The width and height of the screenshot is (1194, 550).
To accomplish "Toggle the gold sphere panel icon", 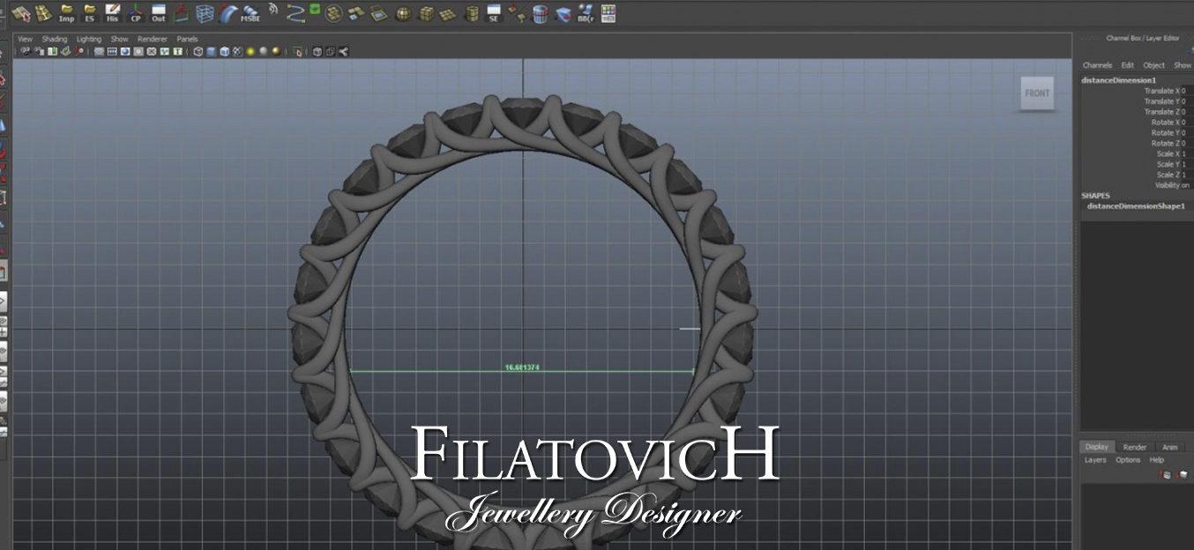I will (276, 51).
